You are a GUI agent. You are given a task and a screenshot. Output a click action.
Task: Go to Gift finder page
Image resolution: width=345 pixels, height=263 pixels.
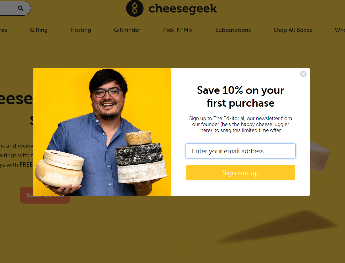point(127,30)
